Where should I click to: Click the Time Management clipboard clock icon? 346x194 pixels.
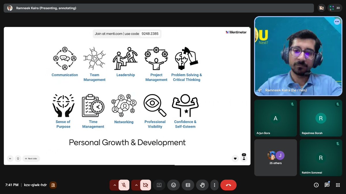[x=93, y=105]
